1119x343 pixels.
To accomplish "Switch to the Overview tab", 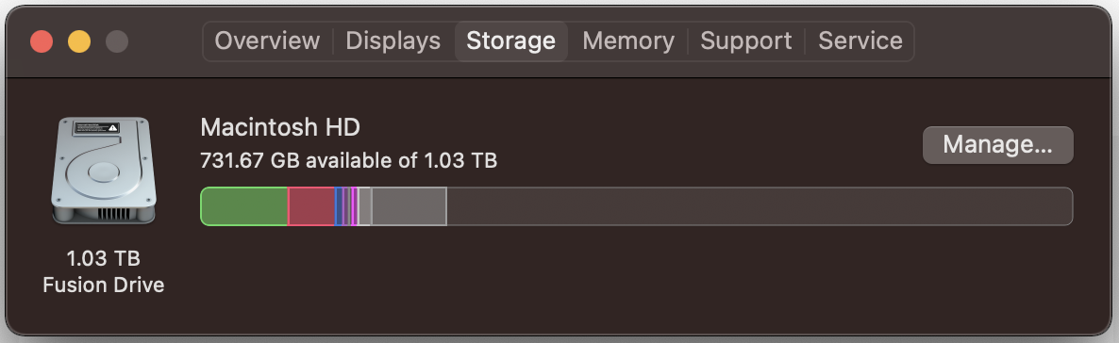I will [x=267, y=41].
